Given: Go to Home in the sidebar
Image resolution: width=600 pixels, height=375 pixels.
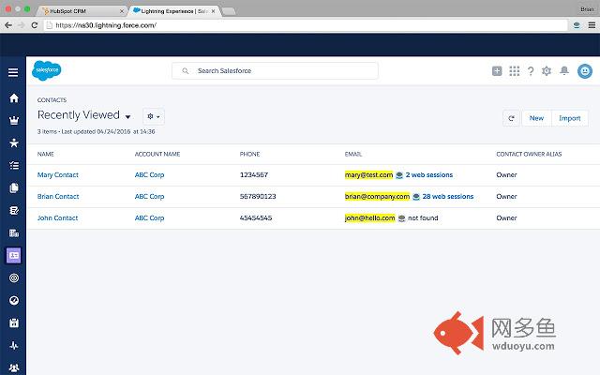Looking at the screenshot, I should pyautogui.click(x=14, y=98).
